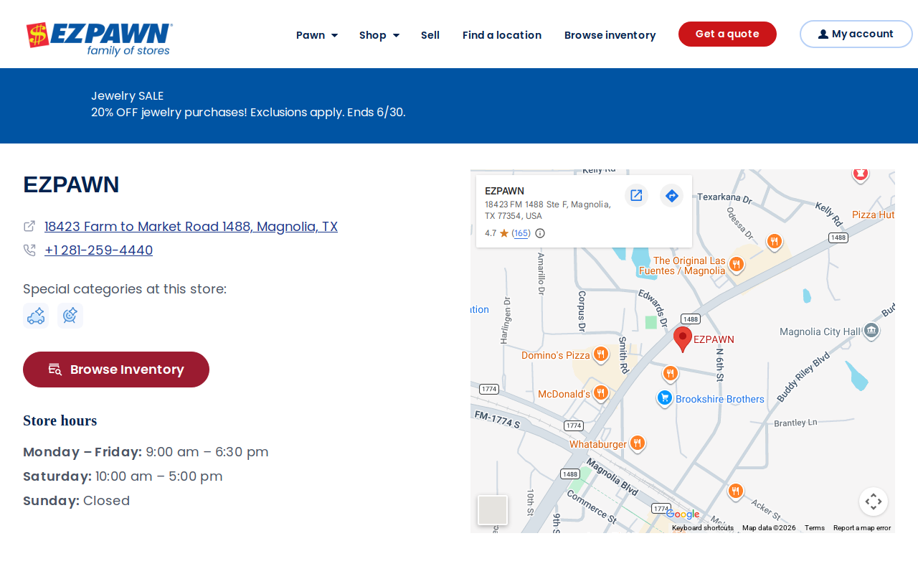Click the Special categories at this store label
The width and height of the screenshot is (918, 574).
coord(125,289)
